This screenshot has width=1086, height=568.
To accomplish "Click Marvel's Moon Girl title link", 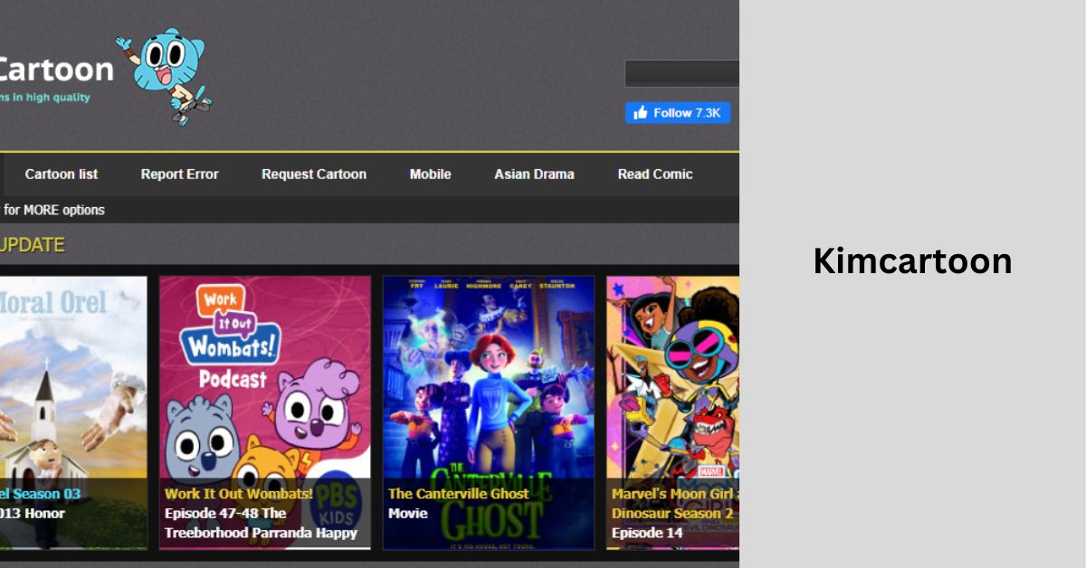I will (675, 504).
